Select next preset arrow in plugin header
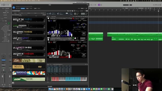Viewport: 162px width, 91px height. [x=19, y=8]
